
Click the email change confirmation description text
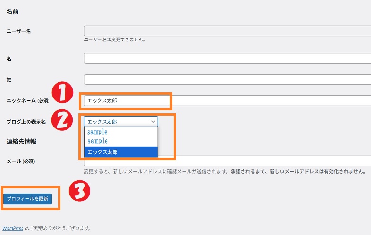225,171
